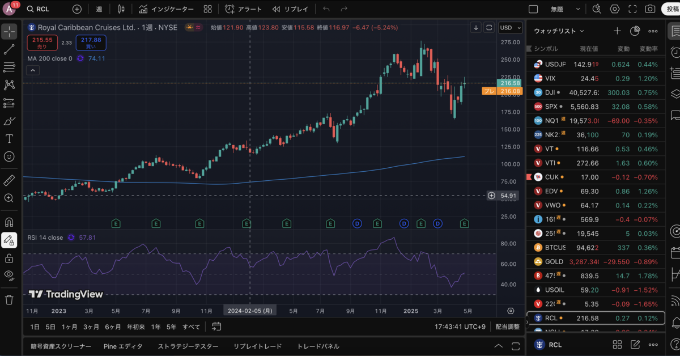Open the chart layout selector square
This screenshot has height=356, width=680.
533,9
